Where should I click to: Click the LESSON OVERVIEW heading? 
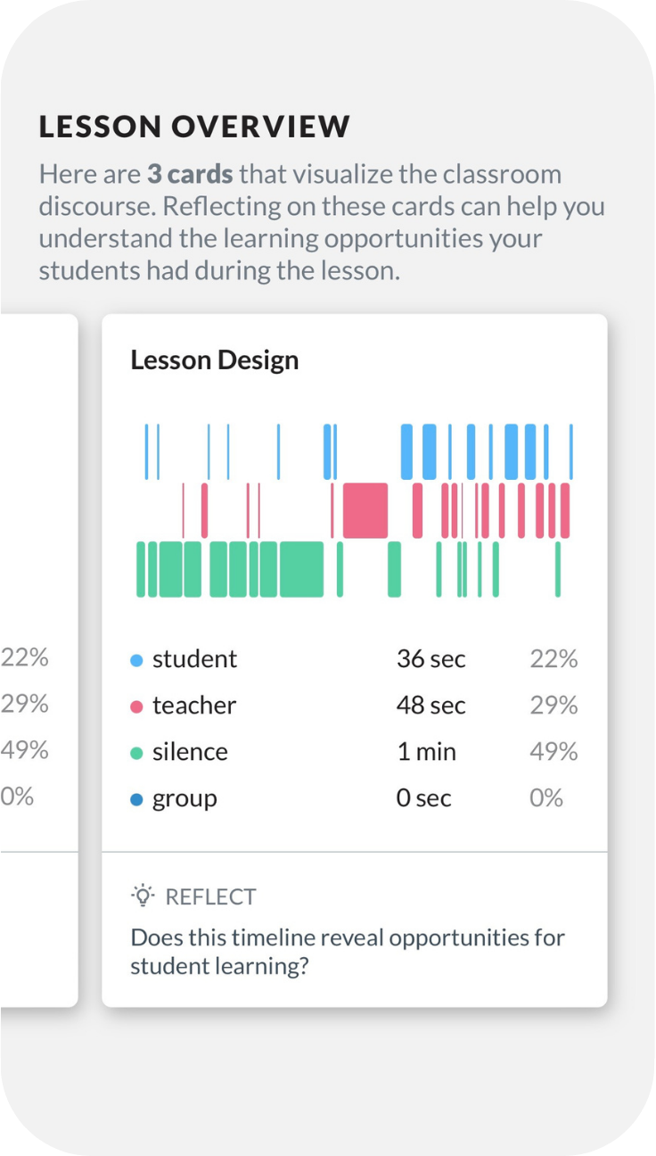(x=194, y=127)
